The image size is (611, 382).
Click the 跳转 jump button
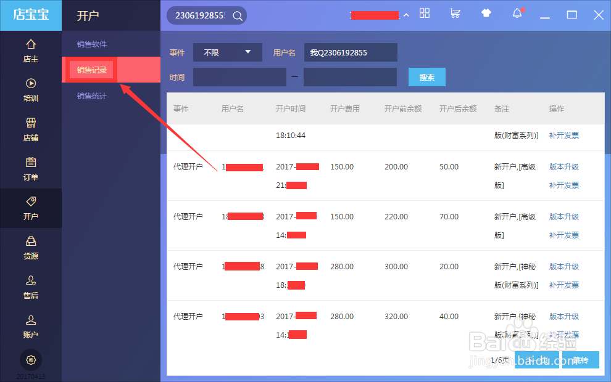click(x=581, y=360)
